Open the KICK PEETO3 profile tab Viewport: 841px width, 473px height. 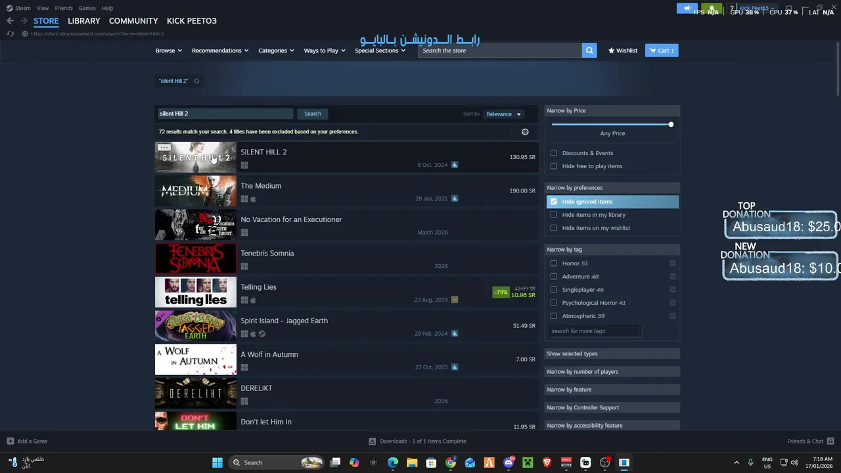tap(192, 21)
